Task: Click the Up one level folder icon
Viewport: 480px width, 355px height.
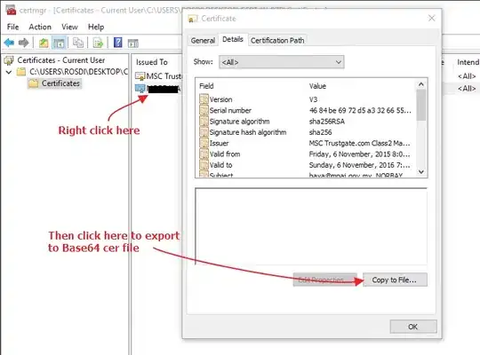Action: [x=44, y=43]
